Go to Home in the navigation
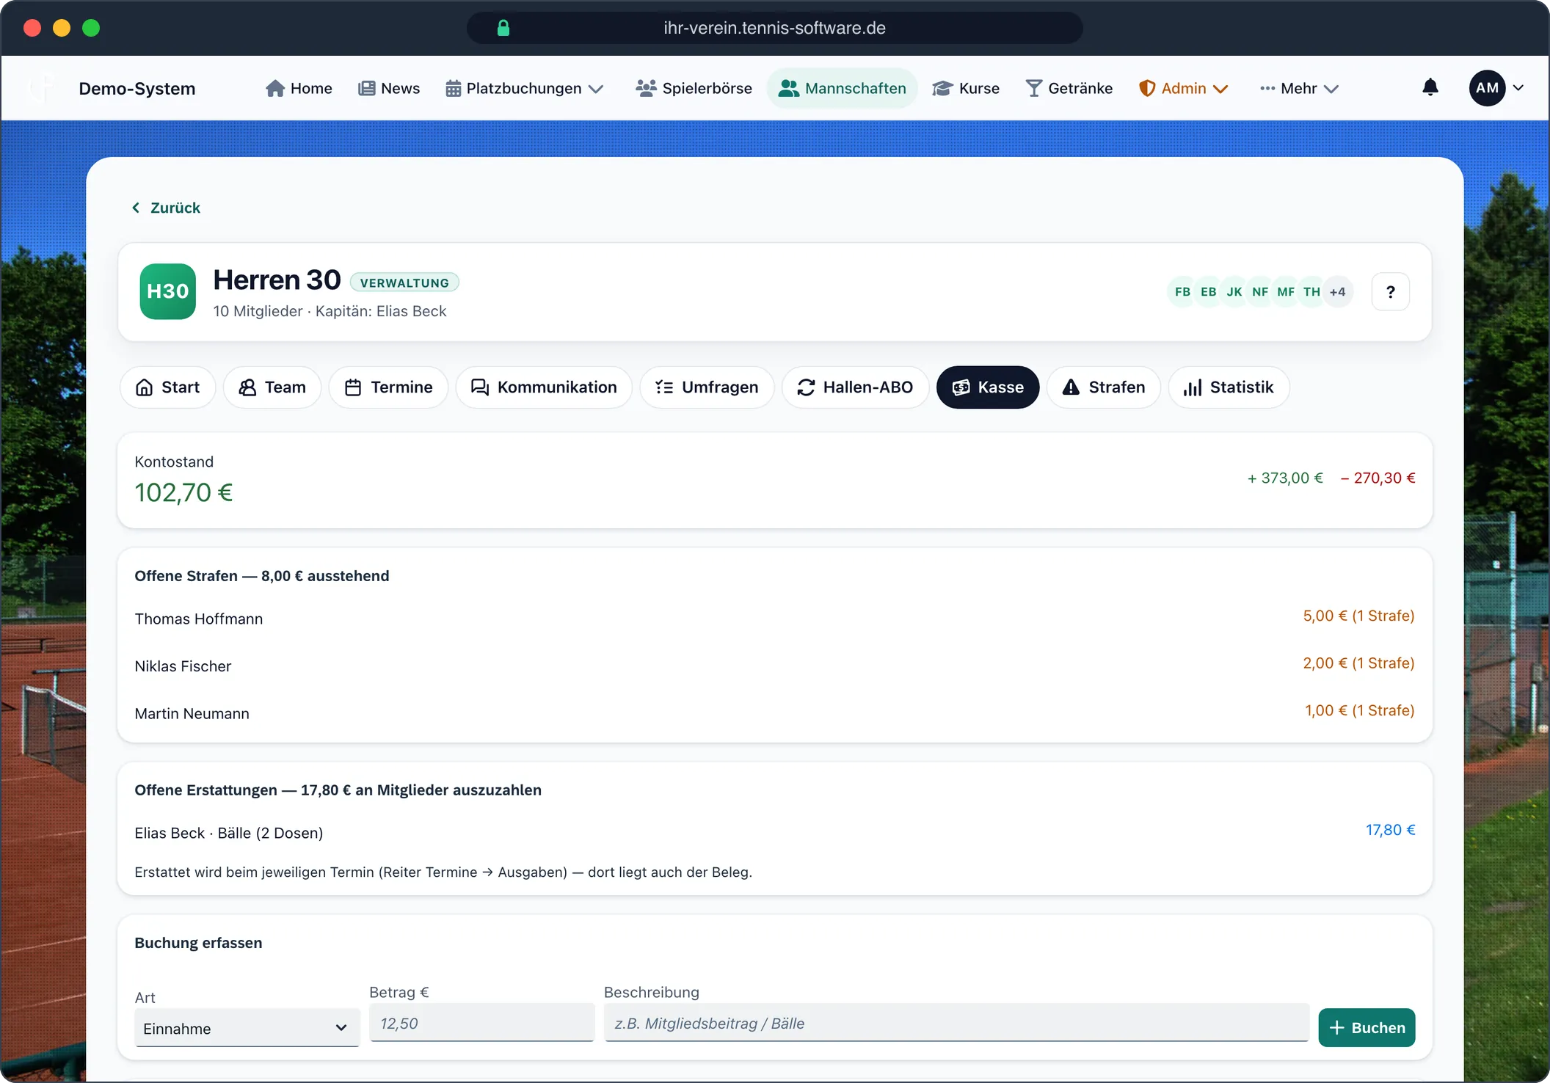 (x=299, y=88)
